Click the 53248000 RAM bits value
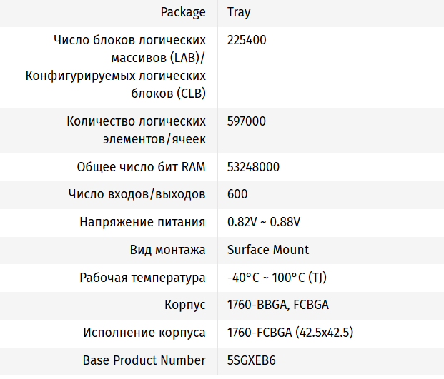The width and height of the screenshot is (444, 379). click(253, 167)
